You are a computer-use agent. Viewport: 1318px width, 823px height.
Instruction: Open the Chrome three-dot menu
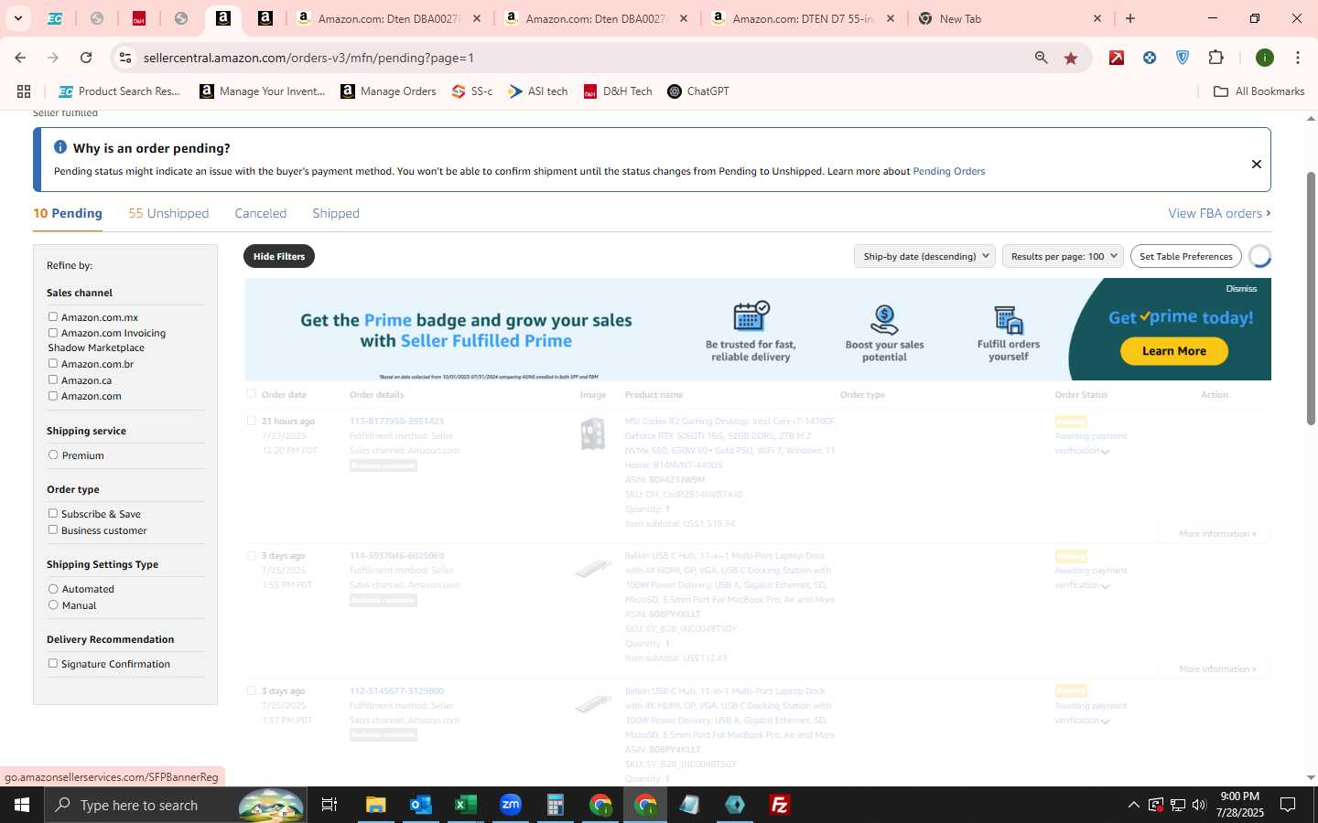[x=1298, y=58]
